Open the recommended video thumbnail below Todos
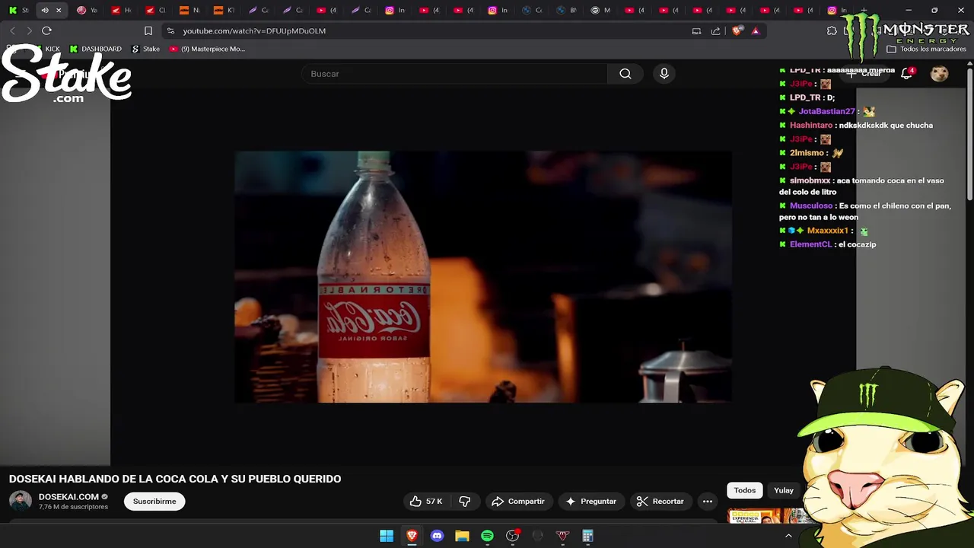Viewport: 974px width, 548px height. tap(766, 516)
